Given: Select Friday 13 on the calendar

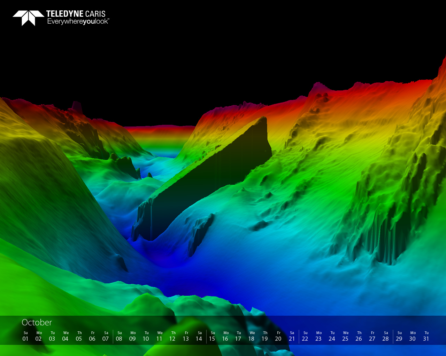Looking at the screenshot, I should pyautogui.click(x=186, y=336).
